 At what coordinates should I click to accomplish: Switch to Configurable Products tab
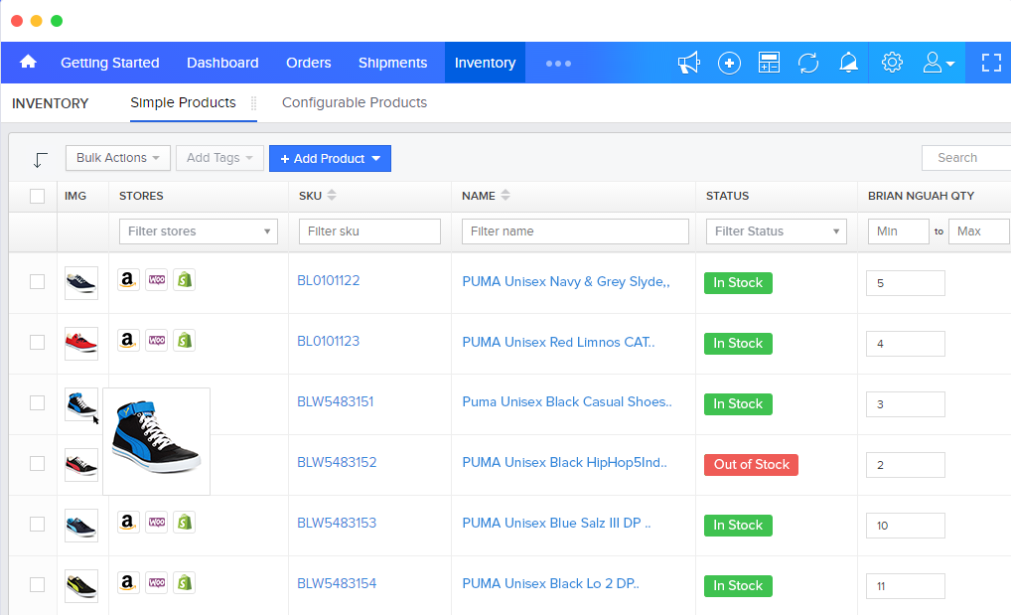point(355,102)
